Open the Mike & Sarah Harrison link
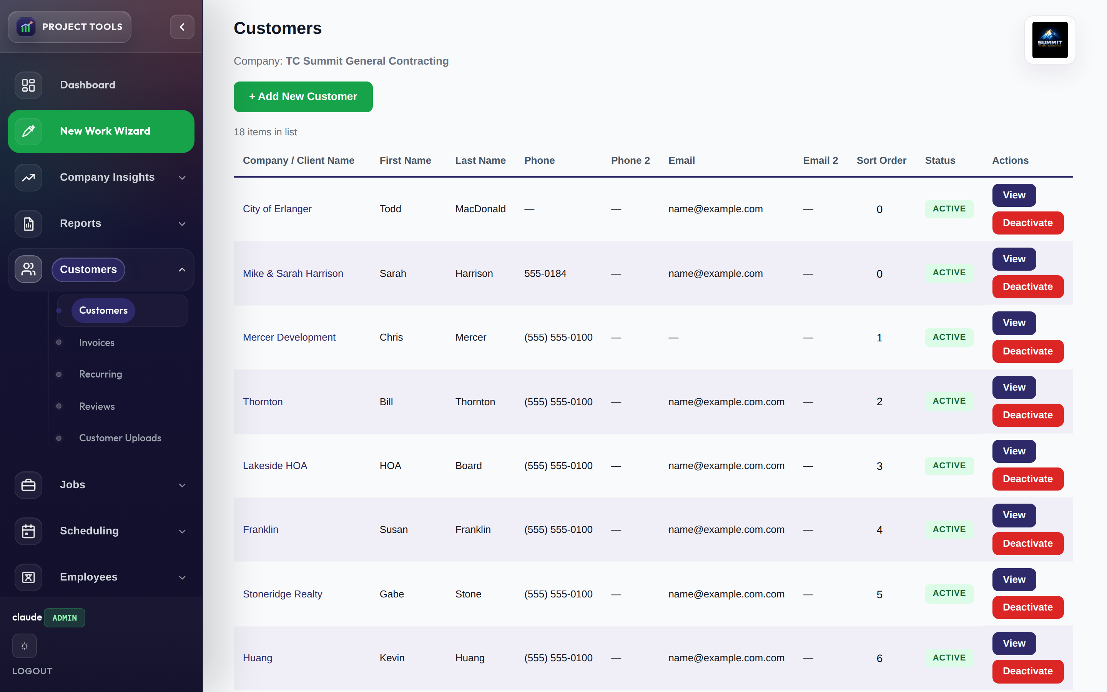The width and height of the screenshot is (1107, 692). tap(293, 274)
